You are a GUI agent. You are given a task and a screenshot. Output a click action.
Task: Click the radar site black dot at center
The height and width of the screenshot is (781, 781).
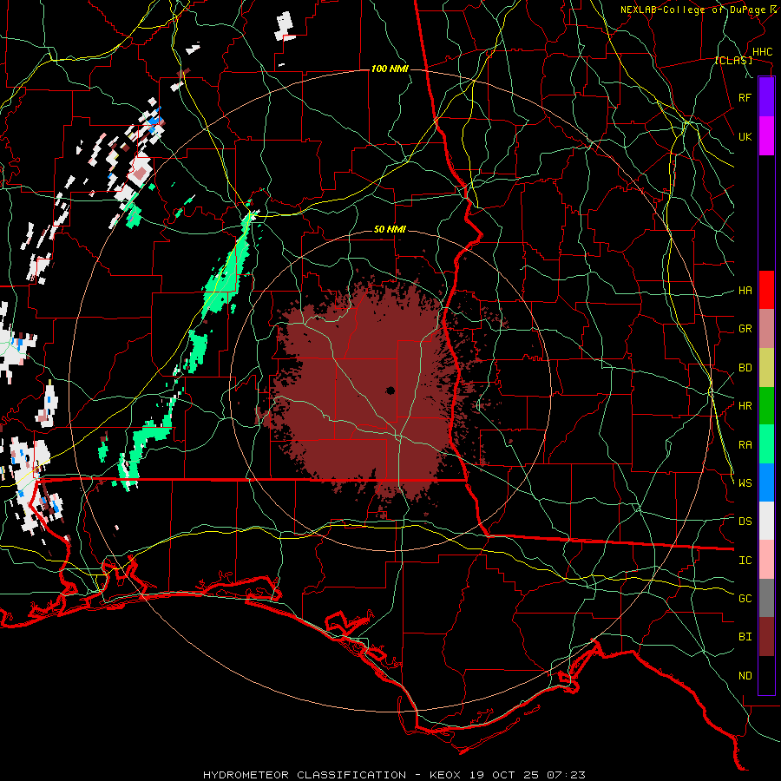pyautogui.click(x=390, y=390)
